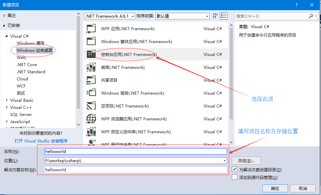Image resolution: width=321 pixels, height=195 pixels.
Task: Select the .NET Core category
Action: tap(27, 64)
